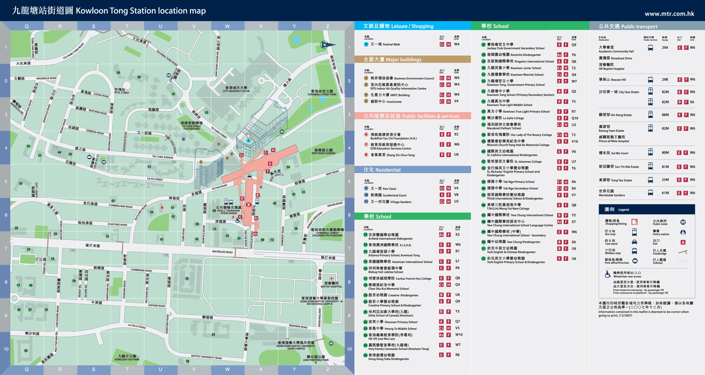This screenshot has height=375, width=705.
Task: Select Exit G marker on the concourse
Action: (x=270, y=164)
